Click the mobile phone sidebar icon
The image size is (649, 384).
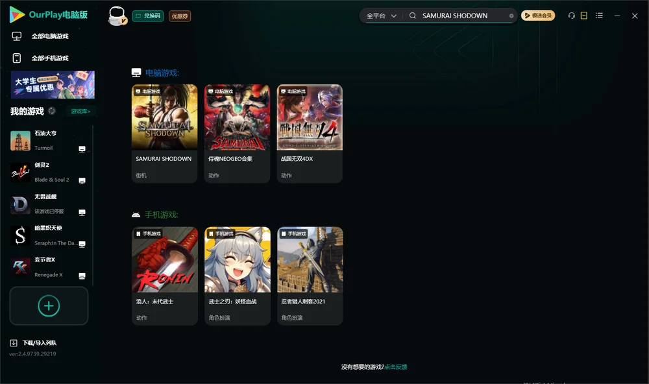pyautogui.click(x=17, y=58)
